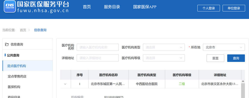The height and width of the screenshot is (98, 249).
Task: Click the 重置 button
Action: [x=215, y=58]
